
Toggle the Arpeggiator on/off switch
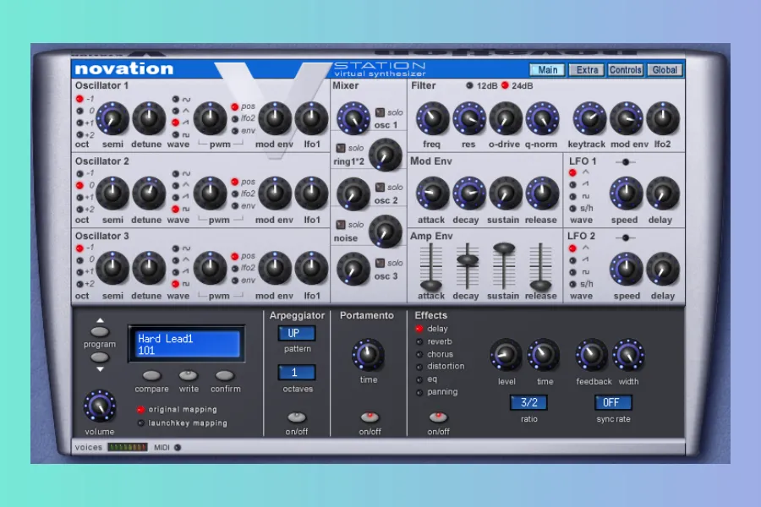pyautogui.click(x=297, y=417)
